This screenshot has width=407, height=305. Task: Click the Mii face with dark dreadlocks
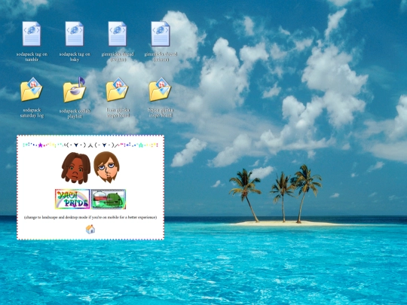tap(76, 168)
